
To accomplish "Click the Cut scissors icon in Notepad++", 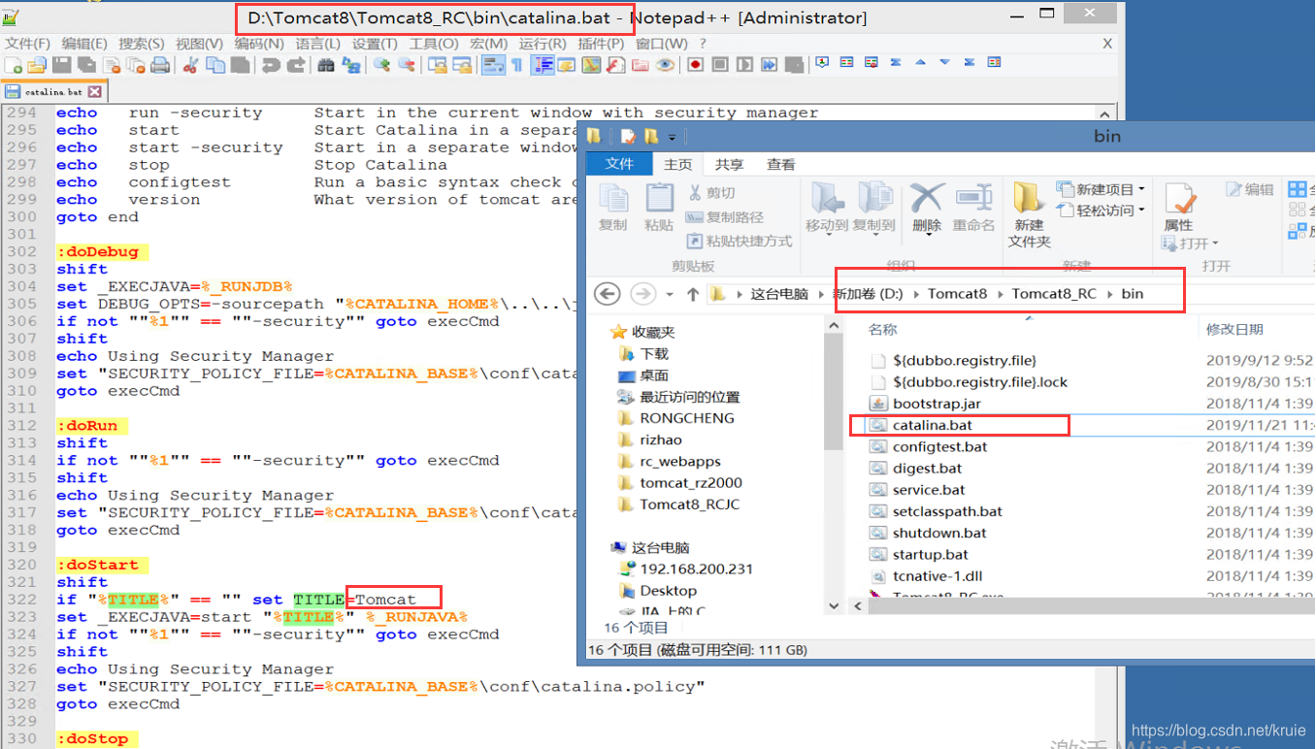I will tap(190, 65).
